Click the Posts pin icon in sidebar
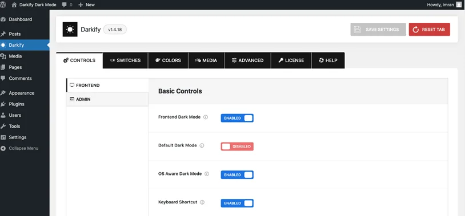The height and width of the screenshot is (216, 465). point(3,34)
